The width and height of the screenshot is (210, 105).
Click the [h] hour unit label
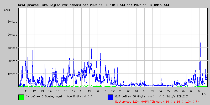(x=204, y=94)
